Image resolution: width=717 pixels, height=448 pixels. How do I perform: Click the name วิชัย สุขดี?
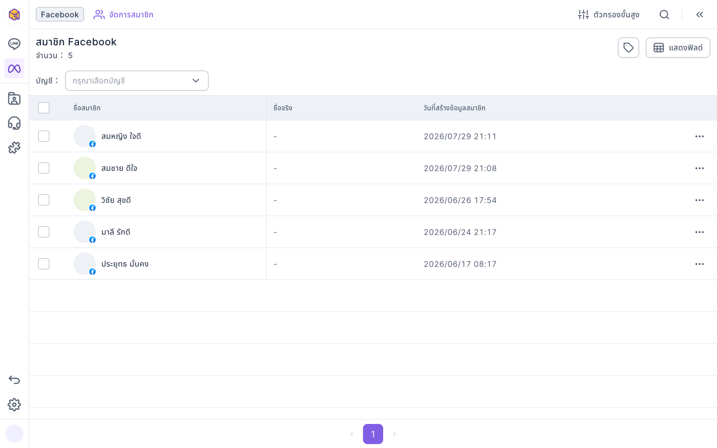coord(116,200)
